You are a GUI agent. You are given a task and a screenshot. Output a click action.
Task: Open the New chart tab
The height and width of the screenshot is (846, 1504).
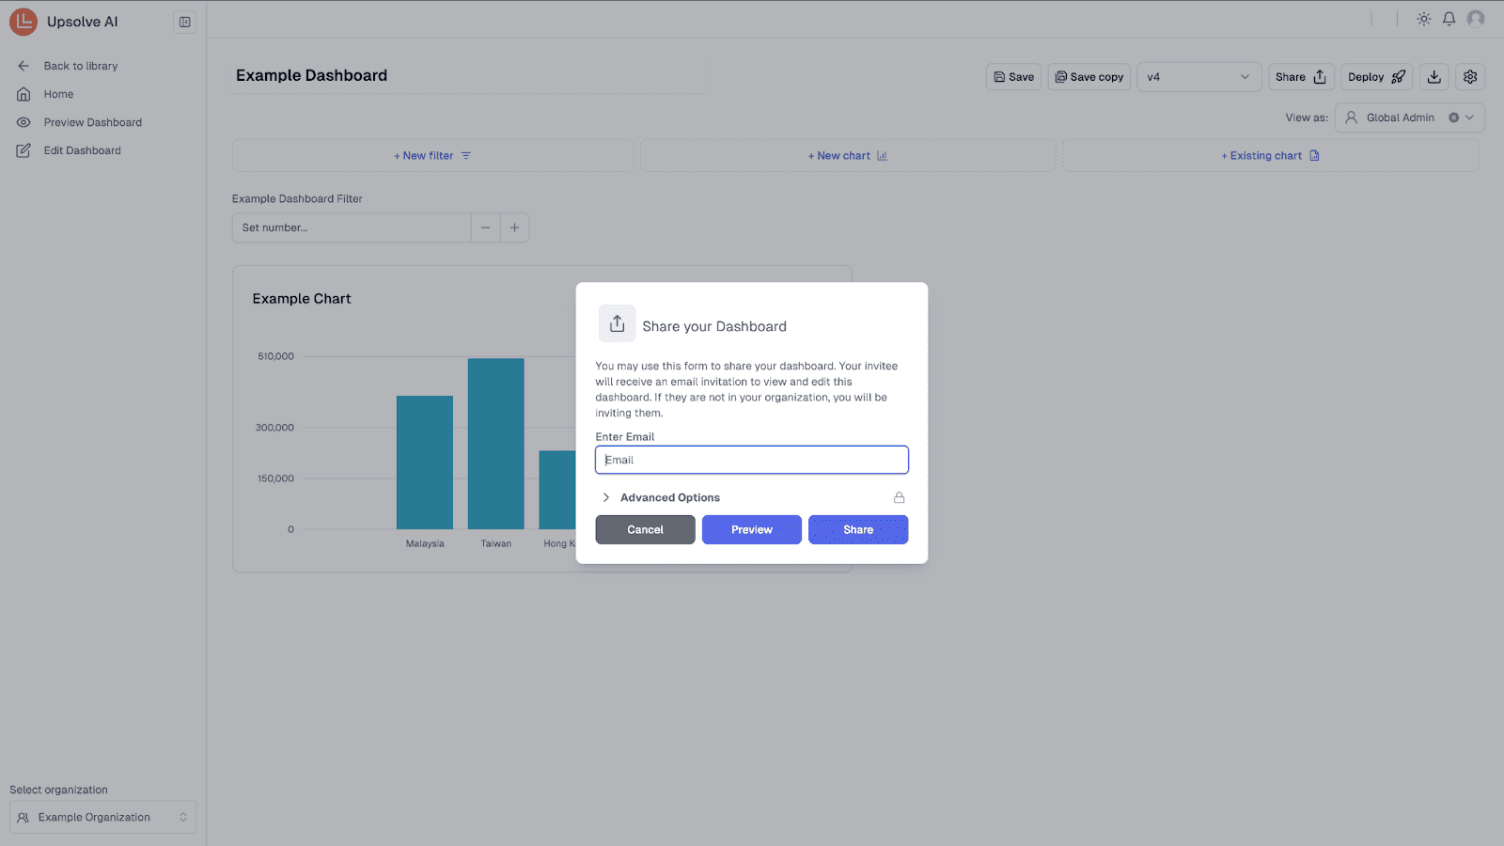[x=846, y=155]
